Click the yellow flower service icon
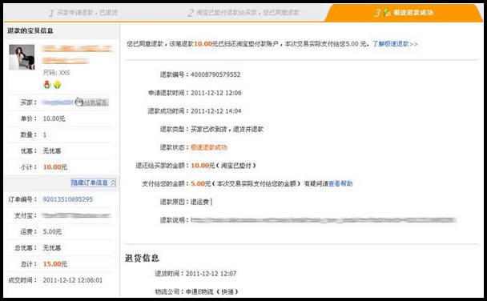This screenshot has height=301, width=487. coord(57,84)
